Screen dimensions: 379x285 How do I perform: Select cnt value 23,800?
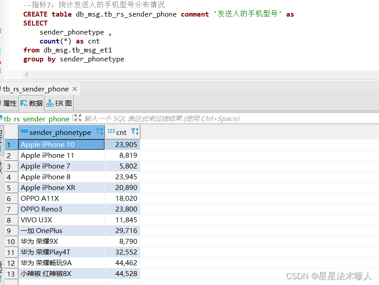122,209
